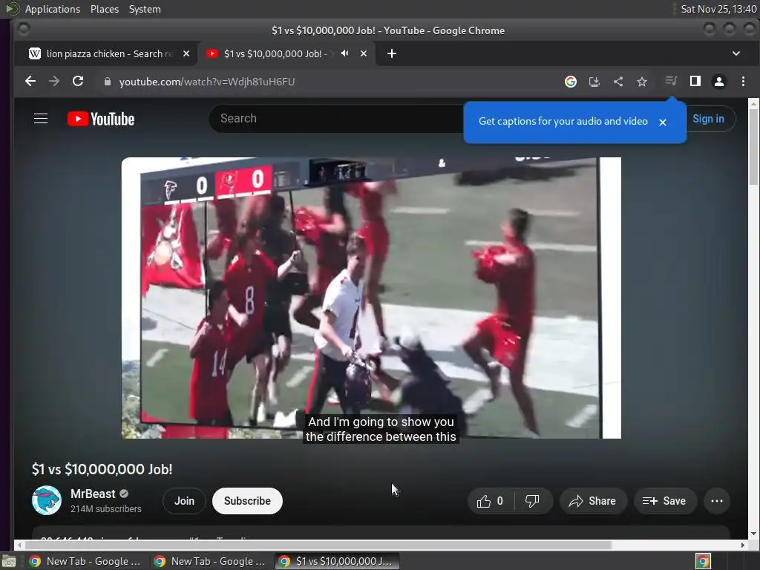
Task: Open more actions three-dot button
Action: coord(717,501)
